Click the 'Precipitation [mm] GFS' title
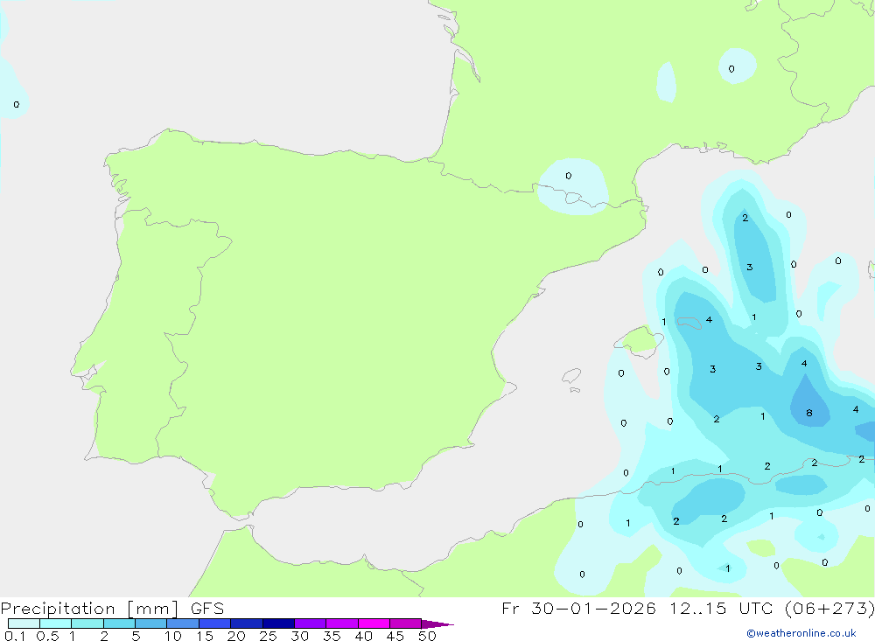Image resolution: width=875 pixels, height=641 pixels. pos(112,608)
